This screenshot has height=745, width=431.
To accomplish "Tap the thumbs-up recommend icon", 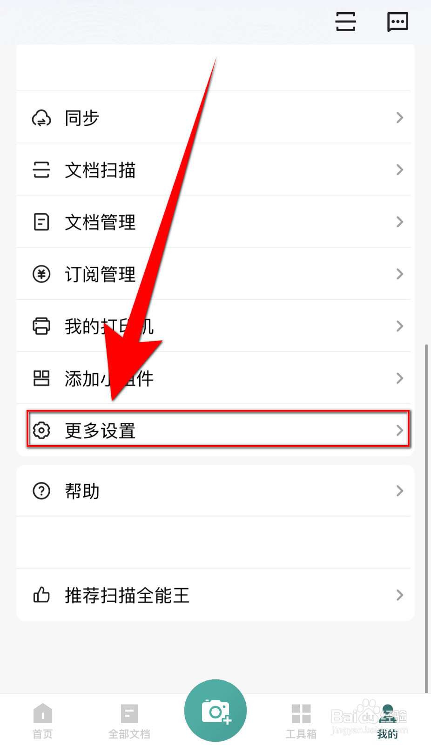I will 41,595.
